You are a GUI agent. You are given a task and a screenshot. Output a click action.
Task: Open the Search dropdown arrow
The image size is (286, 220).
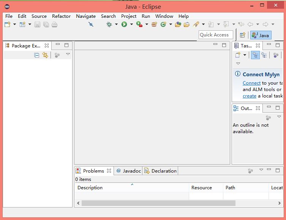pyautogui.click(x=203, y=24)
